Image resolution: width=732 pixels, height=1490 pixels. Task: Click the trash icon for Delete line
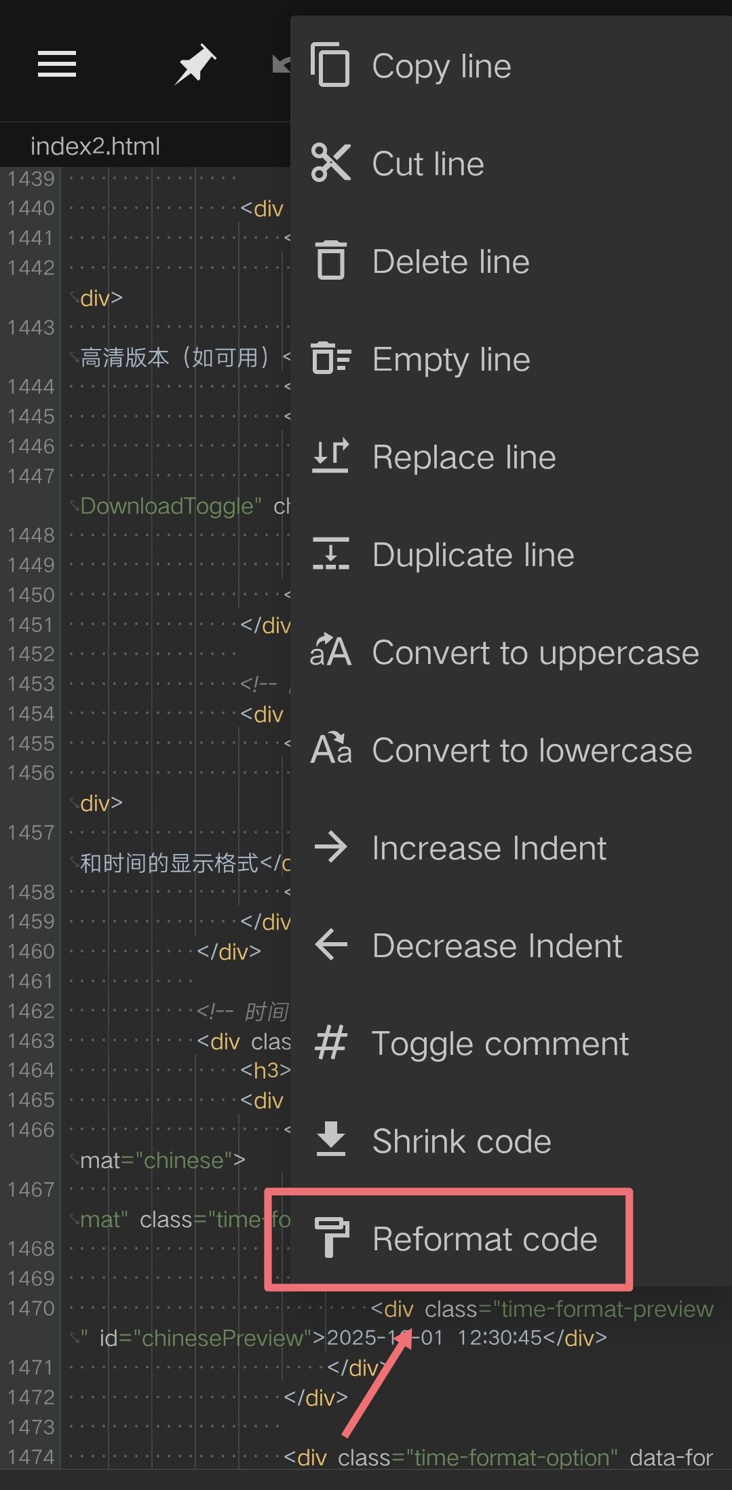coord(330,261)
